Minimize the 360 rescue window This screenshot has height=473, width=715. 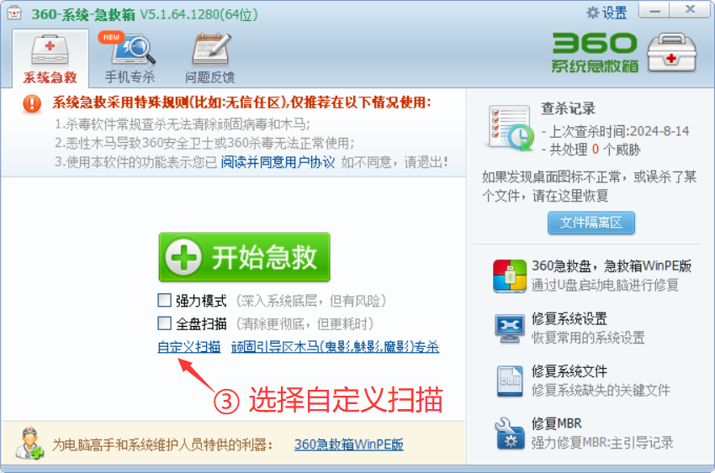(x=654, y=10)
